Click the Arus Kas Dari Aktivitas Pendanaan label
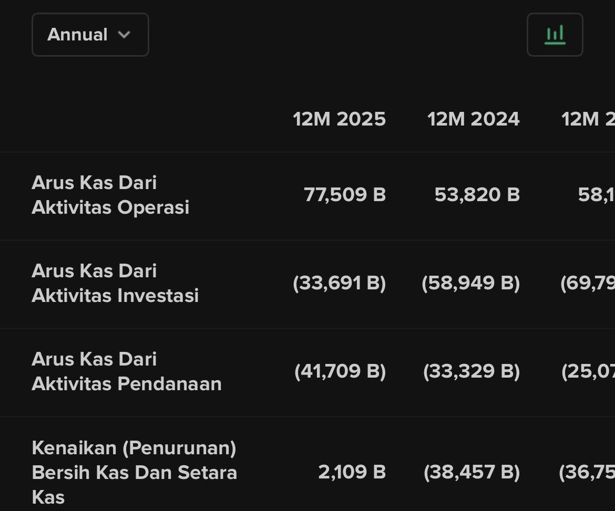Image resolution: width=615 pixels, height=511 pixels. (x=126, y=371)
